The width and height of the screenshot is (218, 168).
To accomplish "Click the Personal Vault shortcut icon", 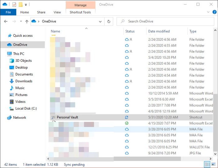I will click(53, 117).
